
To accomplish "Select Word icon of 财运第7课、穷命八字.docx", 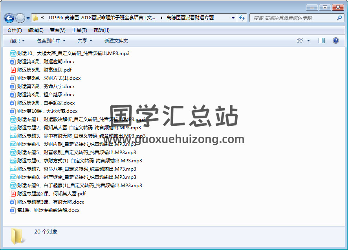I will click(13, 86).
